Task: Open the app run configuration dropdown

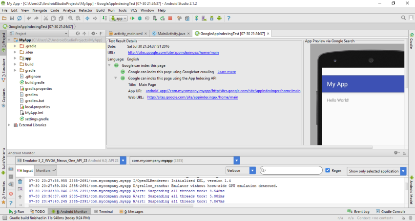Action: (119, 19)
